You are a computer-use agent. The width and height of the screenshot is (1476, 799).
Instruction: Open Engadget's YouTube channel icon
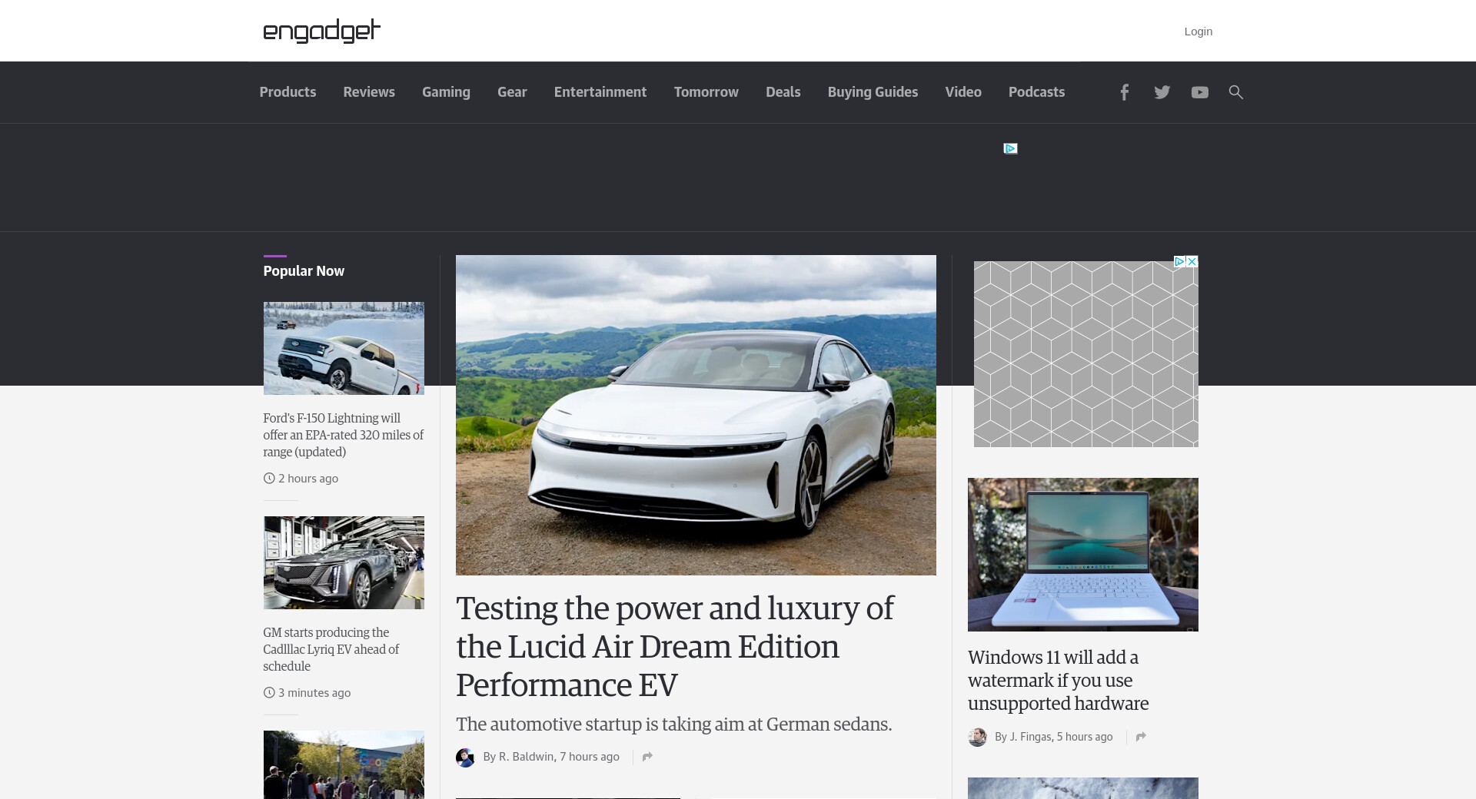point(1199,92)
